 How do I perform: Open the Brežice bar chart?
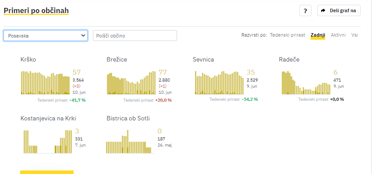pos(131,82)
